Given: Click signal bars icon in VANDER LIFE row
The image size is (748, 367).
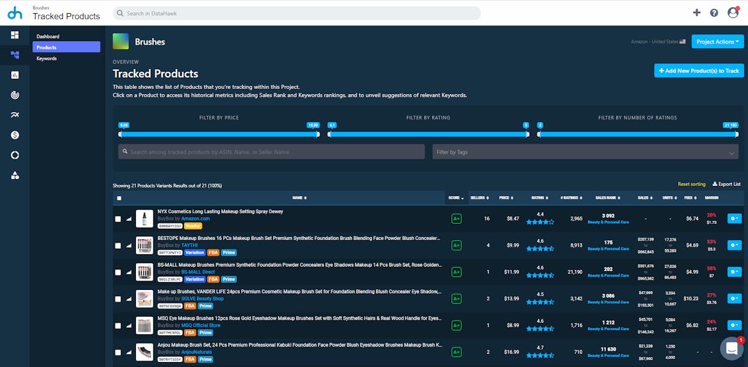Looking at the screenshot, I should point(130,299).
